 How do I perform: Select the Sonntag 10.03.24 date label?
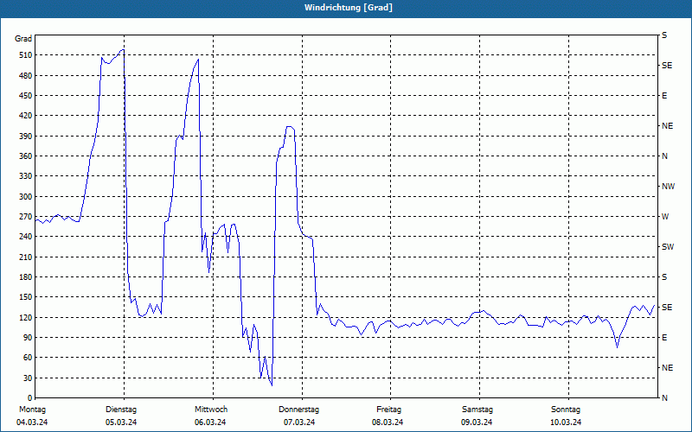point(566,416)
